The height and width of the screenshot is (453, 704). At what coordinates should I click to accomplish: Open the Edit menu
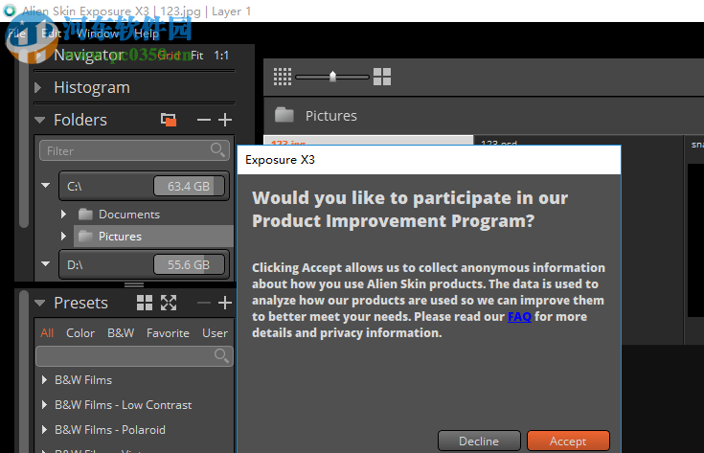click(x=51, y=34)
